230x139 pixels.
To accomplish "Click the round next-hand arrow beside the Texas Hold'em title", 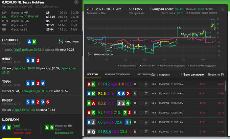I will click(x=76, y=2).
